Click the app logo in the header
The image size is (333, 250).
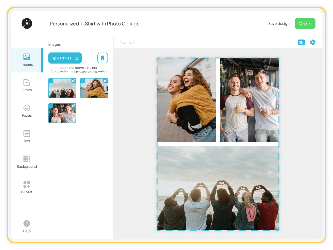tap(27, 24)
